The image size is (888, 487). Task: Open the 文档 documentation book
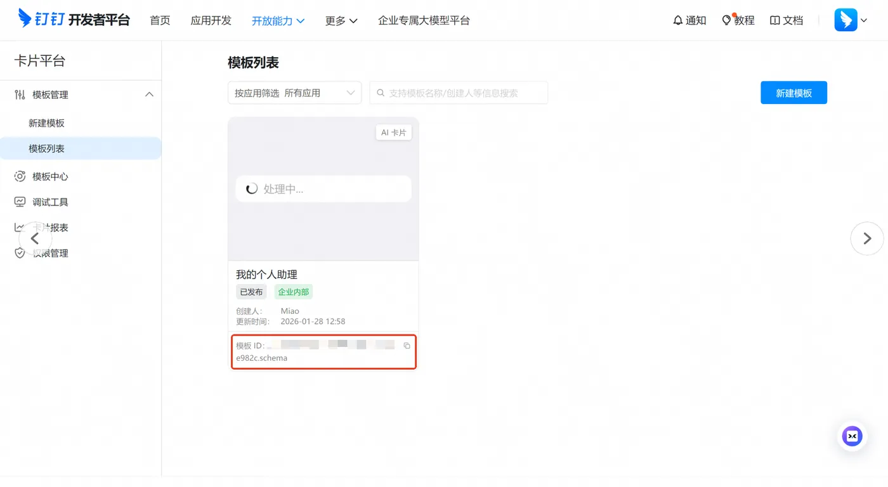point(787,20)
